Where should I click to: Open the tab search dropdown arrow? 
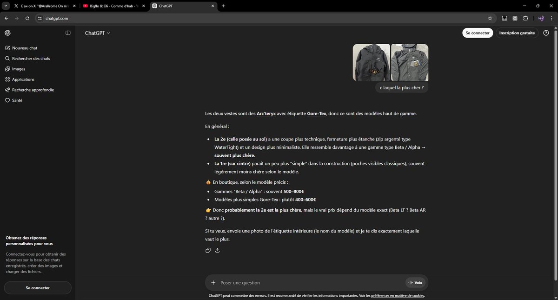(5, 6)
